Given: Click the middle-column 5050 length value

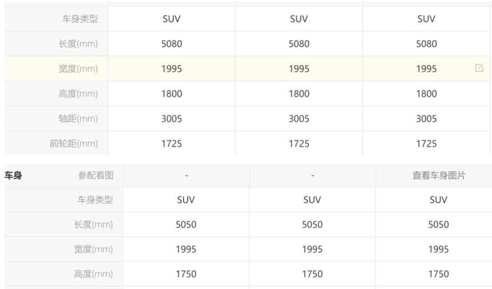Looking at the screenshot, I should click(313, 224).
